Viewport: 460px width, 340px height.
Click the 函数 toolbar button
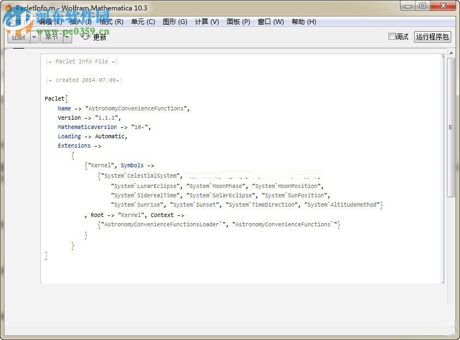click(x=19, y=37)
